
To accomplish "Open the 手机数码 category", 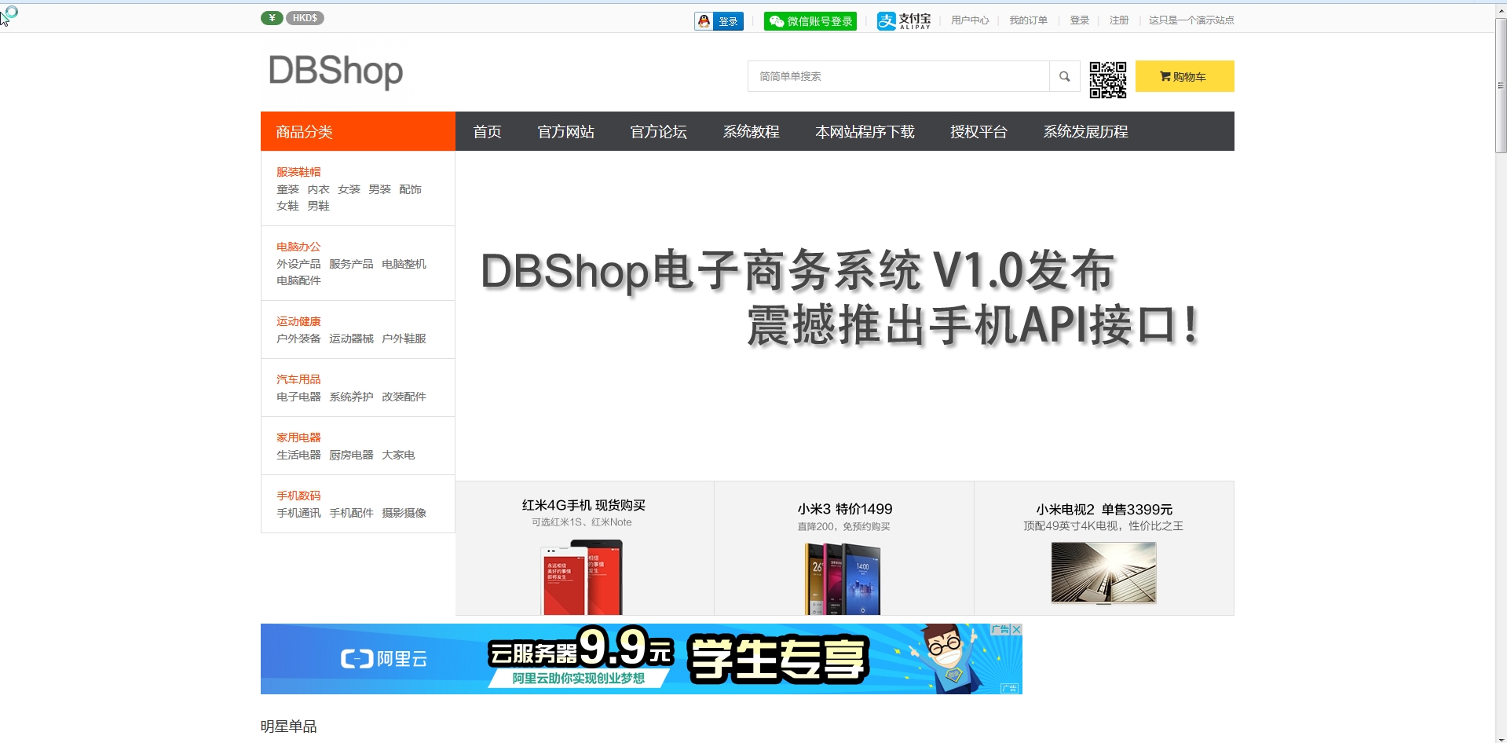I will (x=298, y=496).
